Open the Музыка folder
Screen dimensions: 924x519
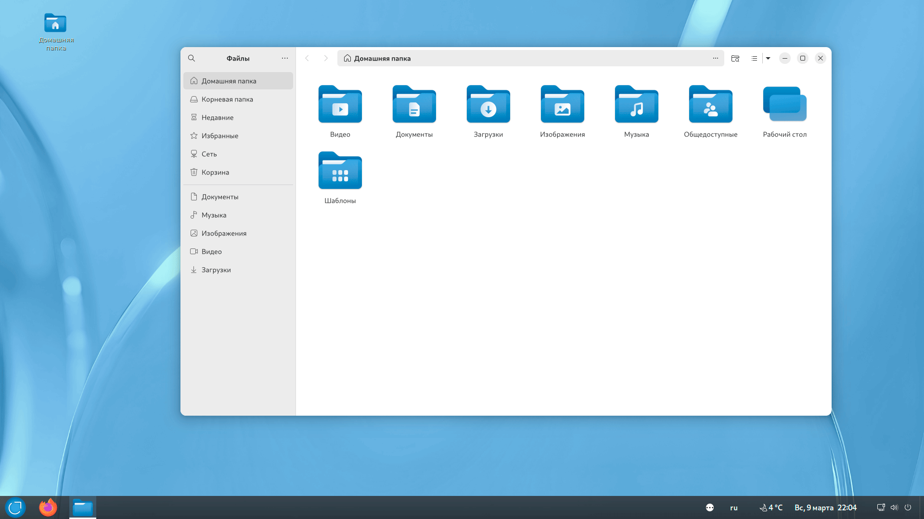point(636,105)
